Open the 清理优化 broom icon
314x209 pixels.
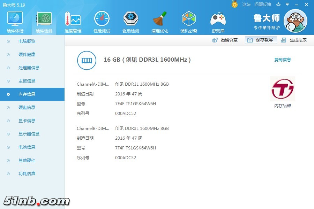pyautogui.click(x=160, y=19)
